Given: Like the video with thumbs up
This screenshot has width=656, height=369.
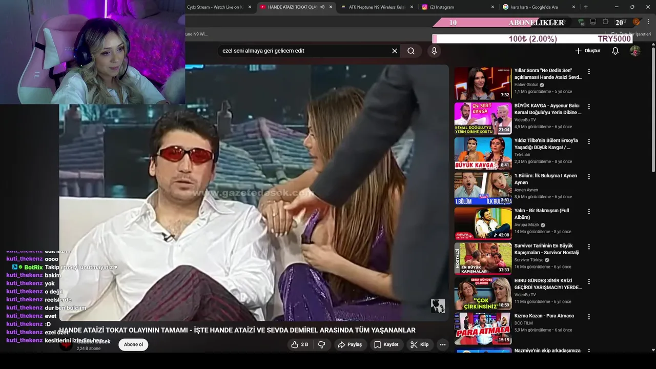Looking at the screenshot, I should click(x=300, y=344).
